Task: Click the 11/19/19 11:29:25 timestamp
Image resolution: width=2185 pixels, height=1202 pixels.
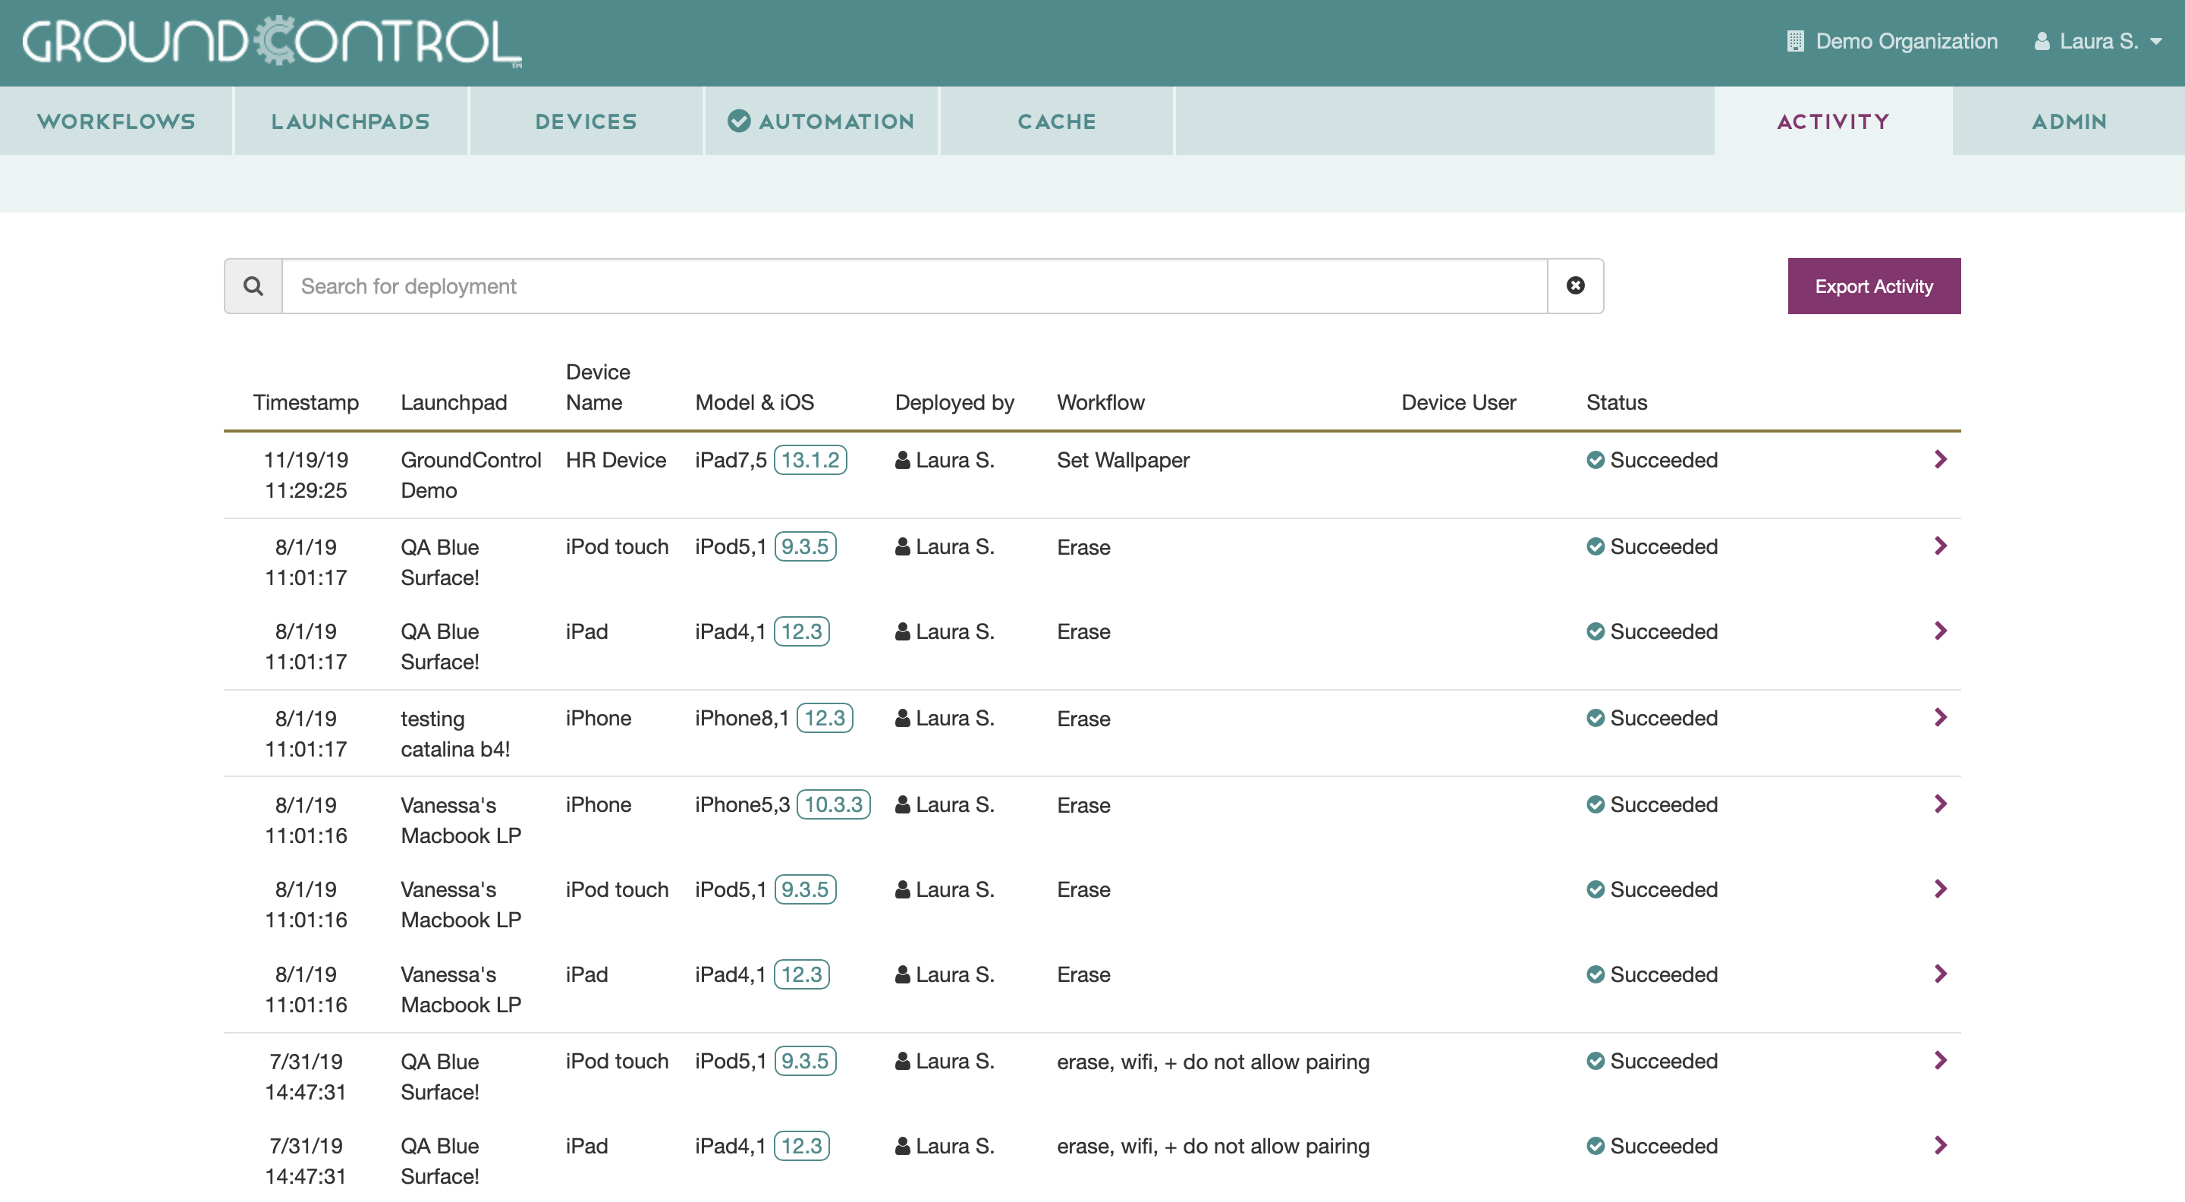Action: (x=305, y=475)
